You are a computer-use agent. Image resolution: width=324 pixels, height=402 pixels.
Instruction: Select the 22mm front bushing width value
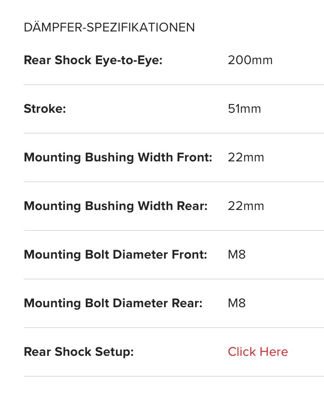(246, 157)
